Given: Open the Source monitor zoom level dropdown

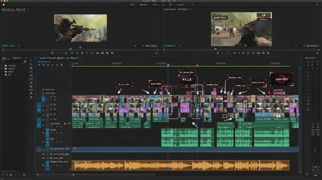Looking at the screenshot, I should [x=22, y=46].
